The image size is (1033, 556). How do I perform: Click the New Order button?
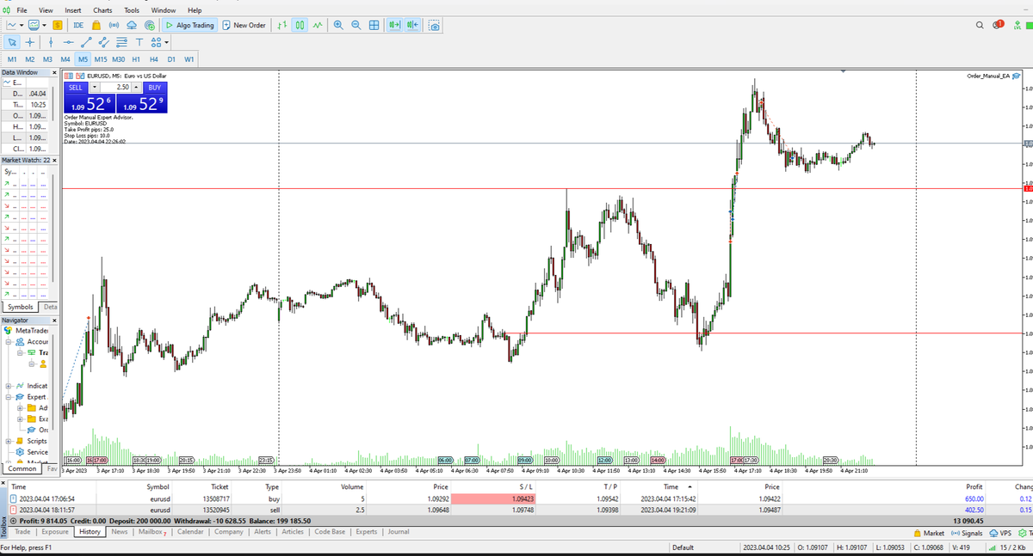pyautogui.click(x=244, y=25)
